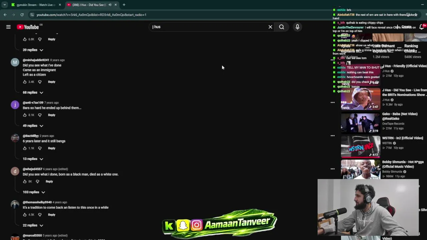Click the Create button
The image size is (427, 240).
click(x=404, y=27)
